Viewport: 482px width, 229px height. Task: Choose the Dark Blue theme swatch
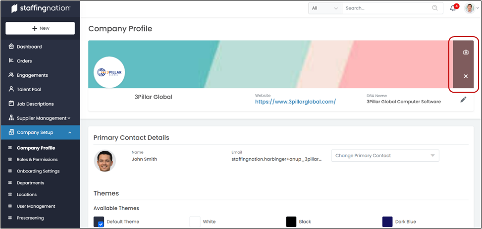(x=387, y=222)
